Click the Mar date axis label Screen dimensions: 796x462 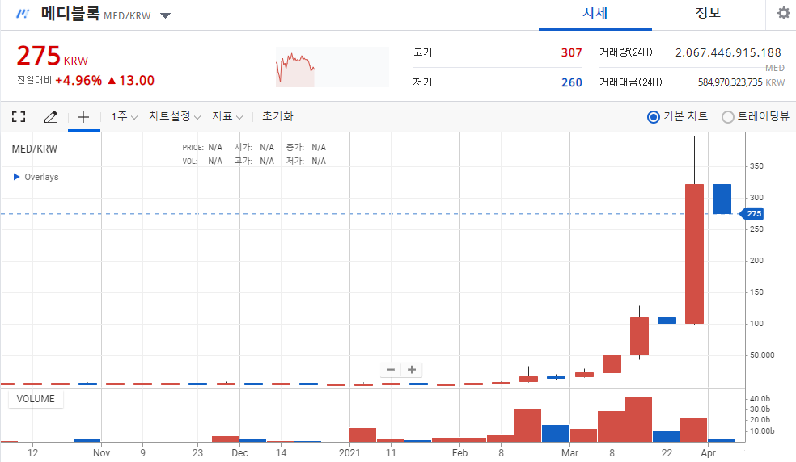click(569, 453)
